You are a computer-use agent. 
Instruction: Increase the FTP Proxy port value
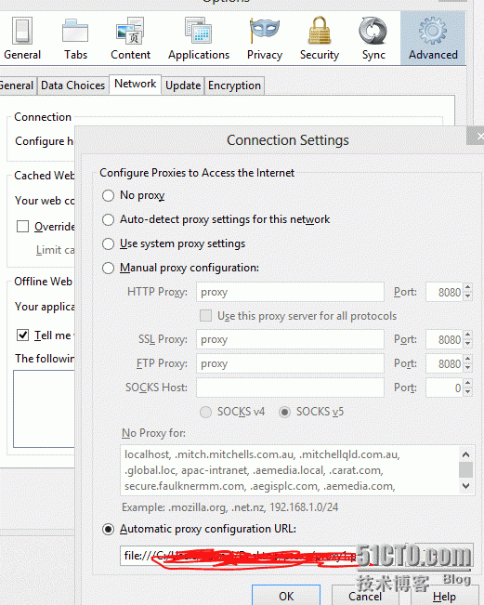click(468, 359)
